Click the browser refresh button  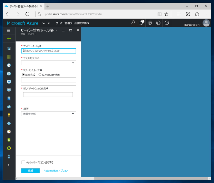pos(27,14)
